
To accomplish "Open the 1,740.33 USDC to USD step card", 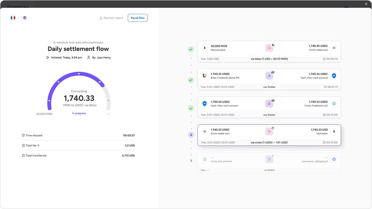I will click(x=269, y=135).
